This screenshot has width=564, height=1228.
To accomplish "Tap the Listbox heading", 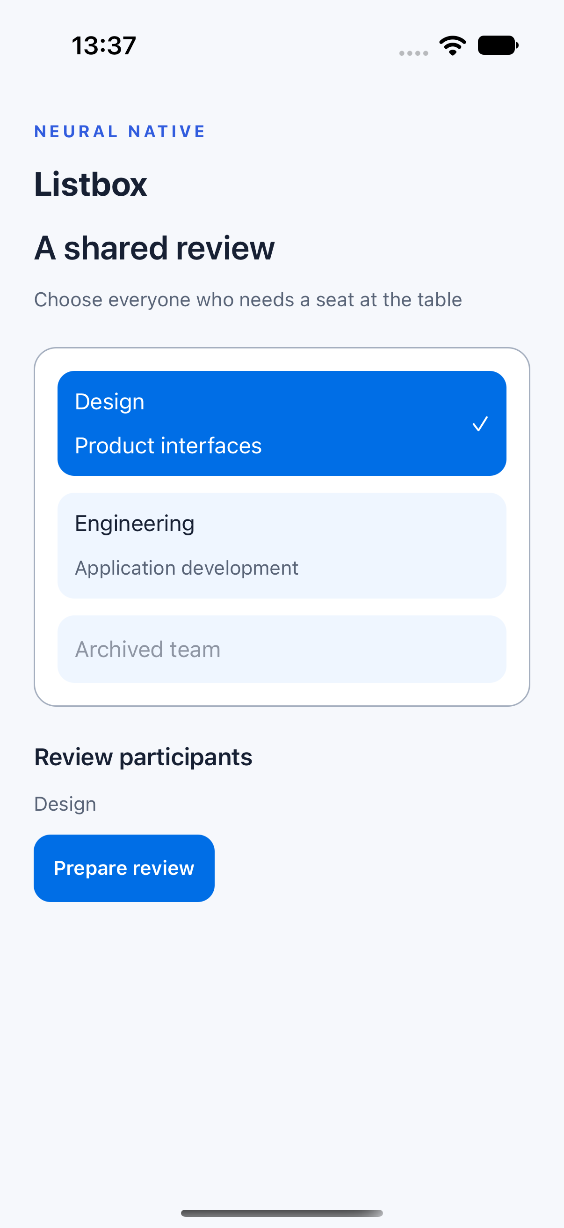I will tap(90, 184).
